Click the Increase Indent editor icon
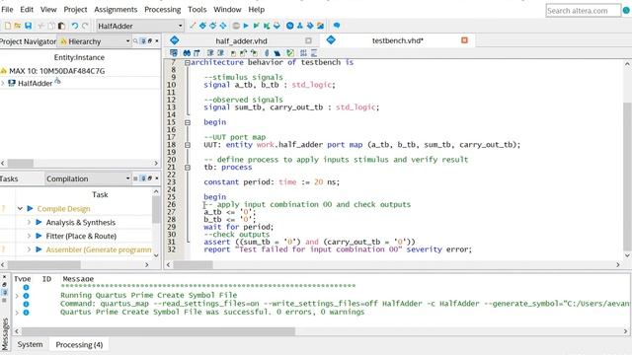Viewport: 632px width, 355px height. tap(210, 52)
